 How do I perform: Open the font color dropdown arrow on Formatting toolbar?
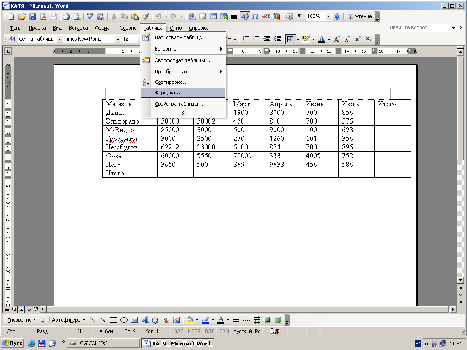click(x=329, y=39)
